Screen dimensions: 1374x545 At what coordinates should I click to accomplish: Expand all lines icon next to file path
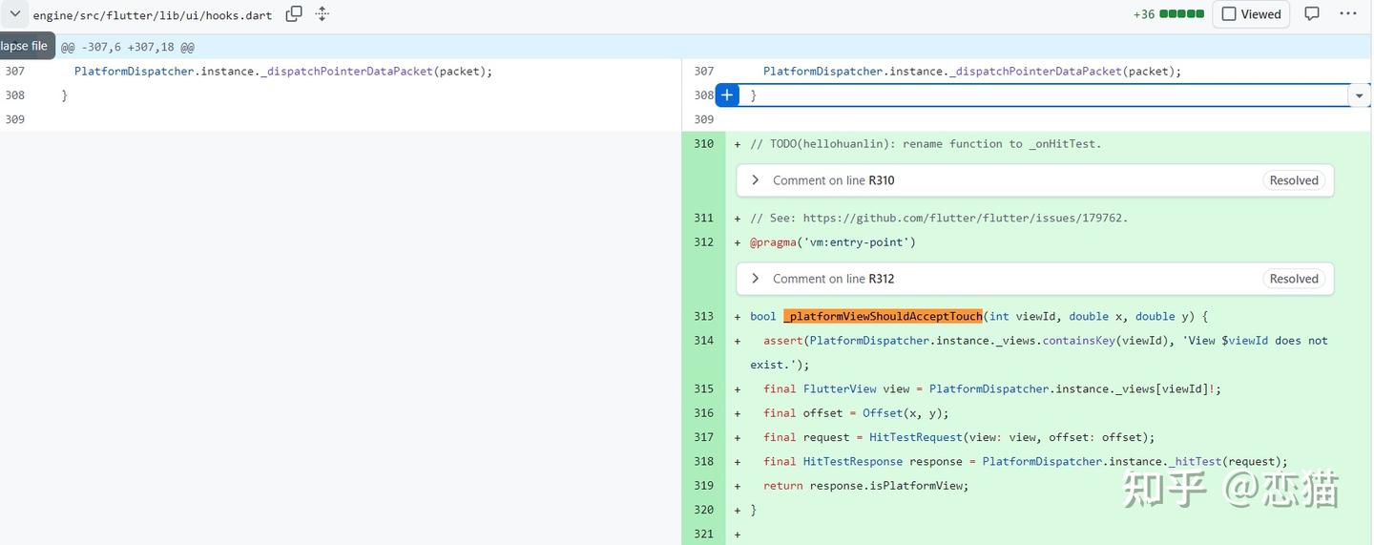pos(323,14)
